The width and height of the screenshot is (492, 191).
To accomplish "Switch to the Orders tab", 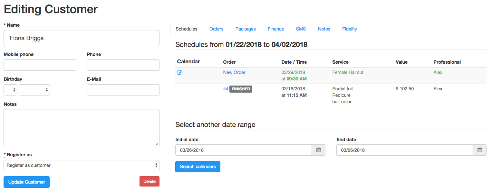I will (217, 29).
